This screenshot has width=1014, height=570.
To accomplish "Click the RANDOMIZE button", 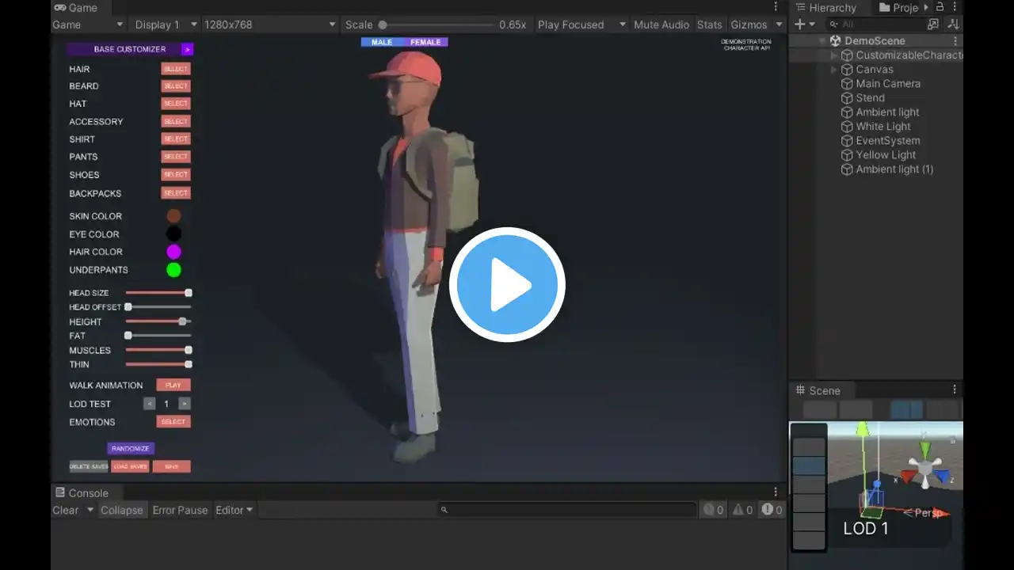I will [x=131, y=448].
